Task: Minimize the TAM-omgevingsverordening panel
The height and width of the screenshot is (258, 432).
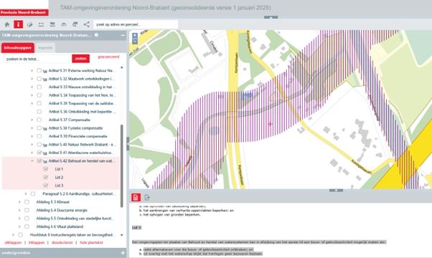Action: [x=123, y=36]
